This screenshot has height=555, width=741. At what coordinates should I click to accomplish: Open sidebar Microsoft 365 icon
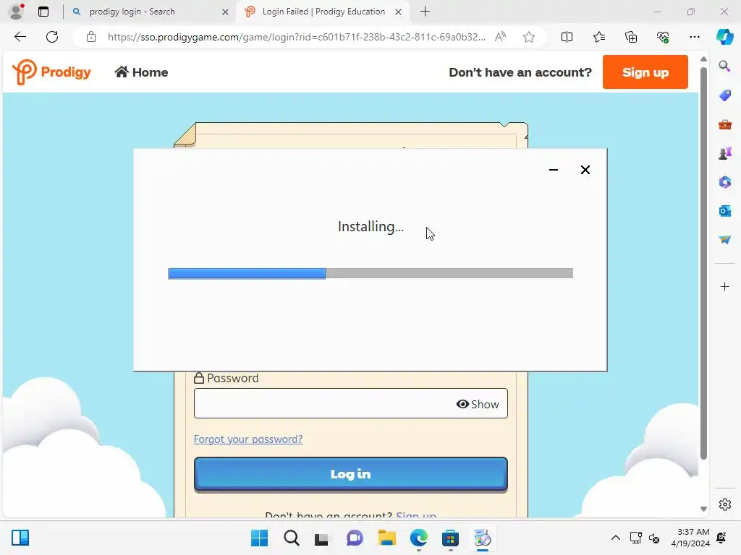click(x=724, y=182)
